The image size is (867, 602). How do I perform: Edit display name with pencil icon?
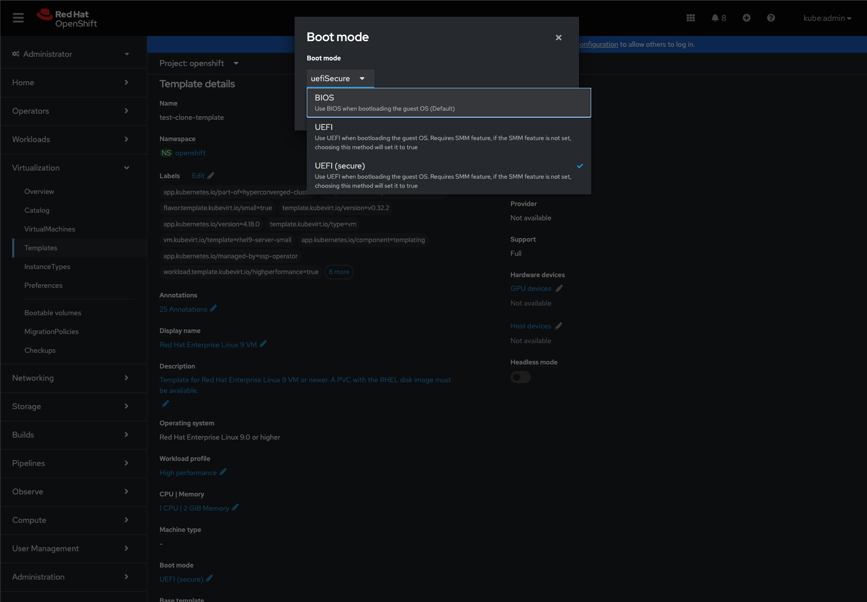point(263,344)
